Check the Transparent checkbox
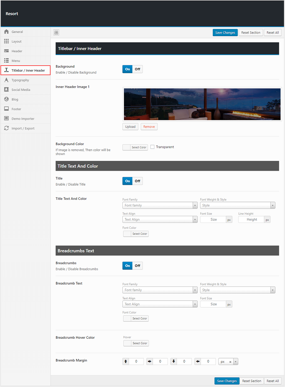 [152, 147]
